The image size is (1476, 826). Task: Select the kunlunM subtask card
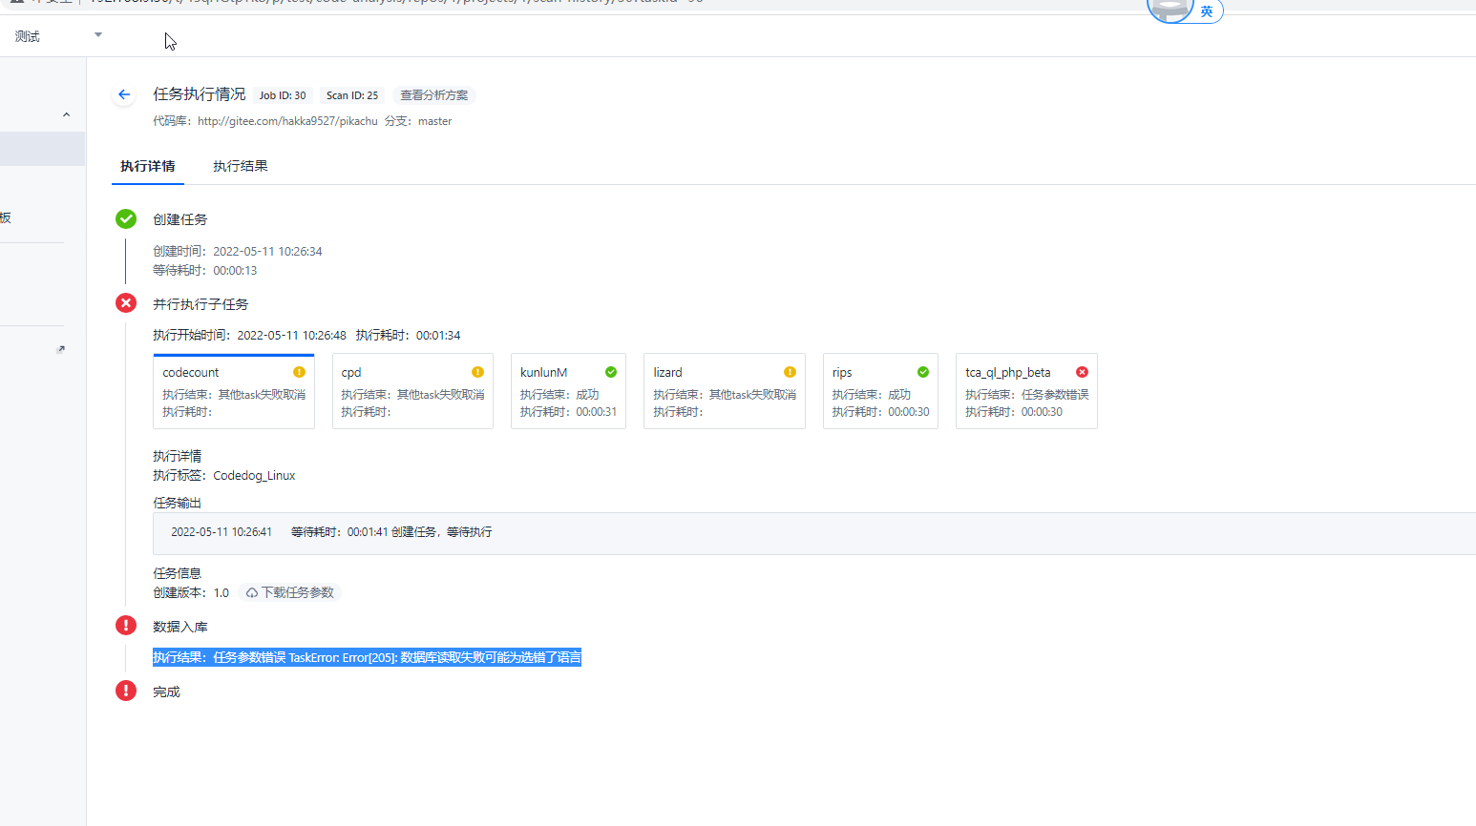[x=568, y=391]
